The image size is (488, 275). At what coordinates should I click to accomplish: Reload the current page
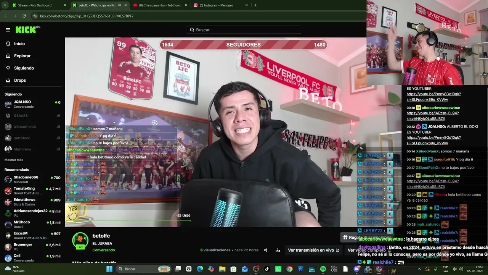click(24, 16)
